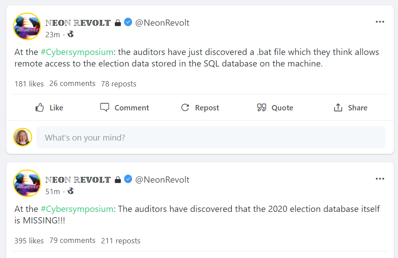Click the Repost circular arrow icon

[185, 108]
